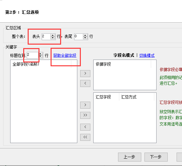Decrease the 标题在第 row number spinner
Screen dimensions: 182x166
tap(40, 56)
